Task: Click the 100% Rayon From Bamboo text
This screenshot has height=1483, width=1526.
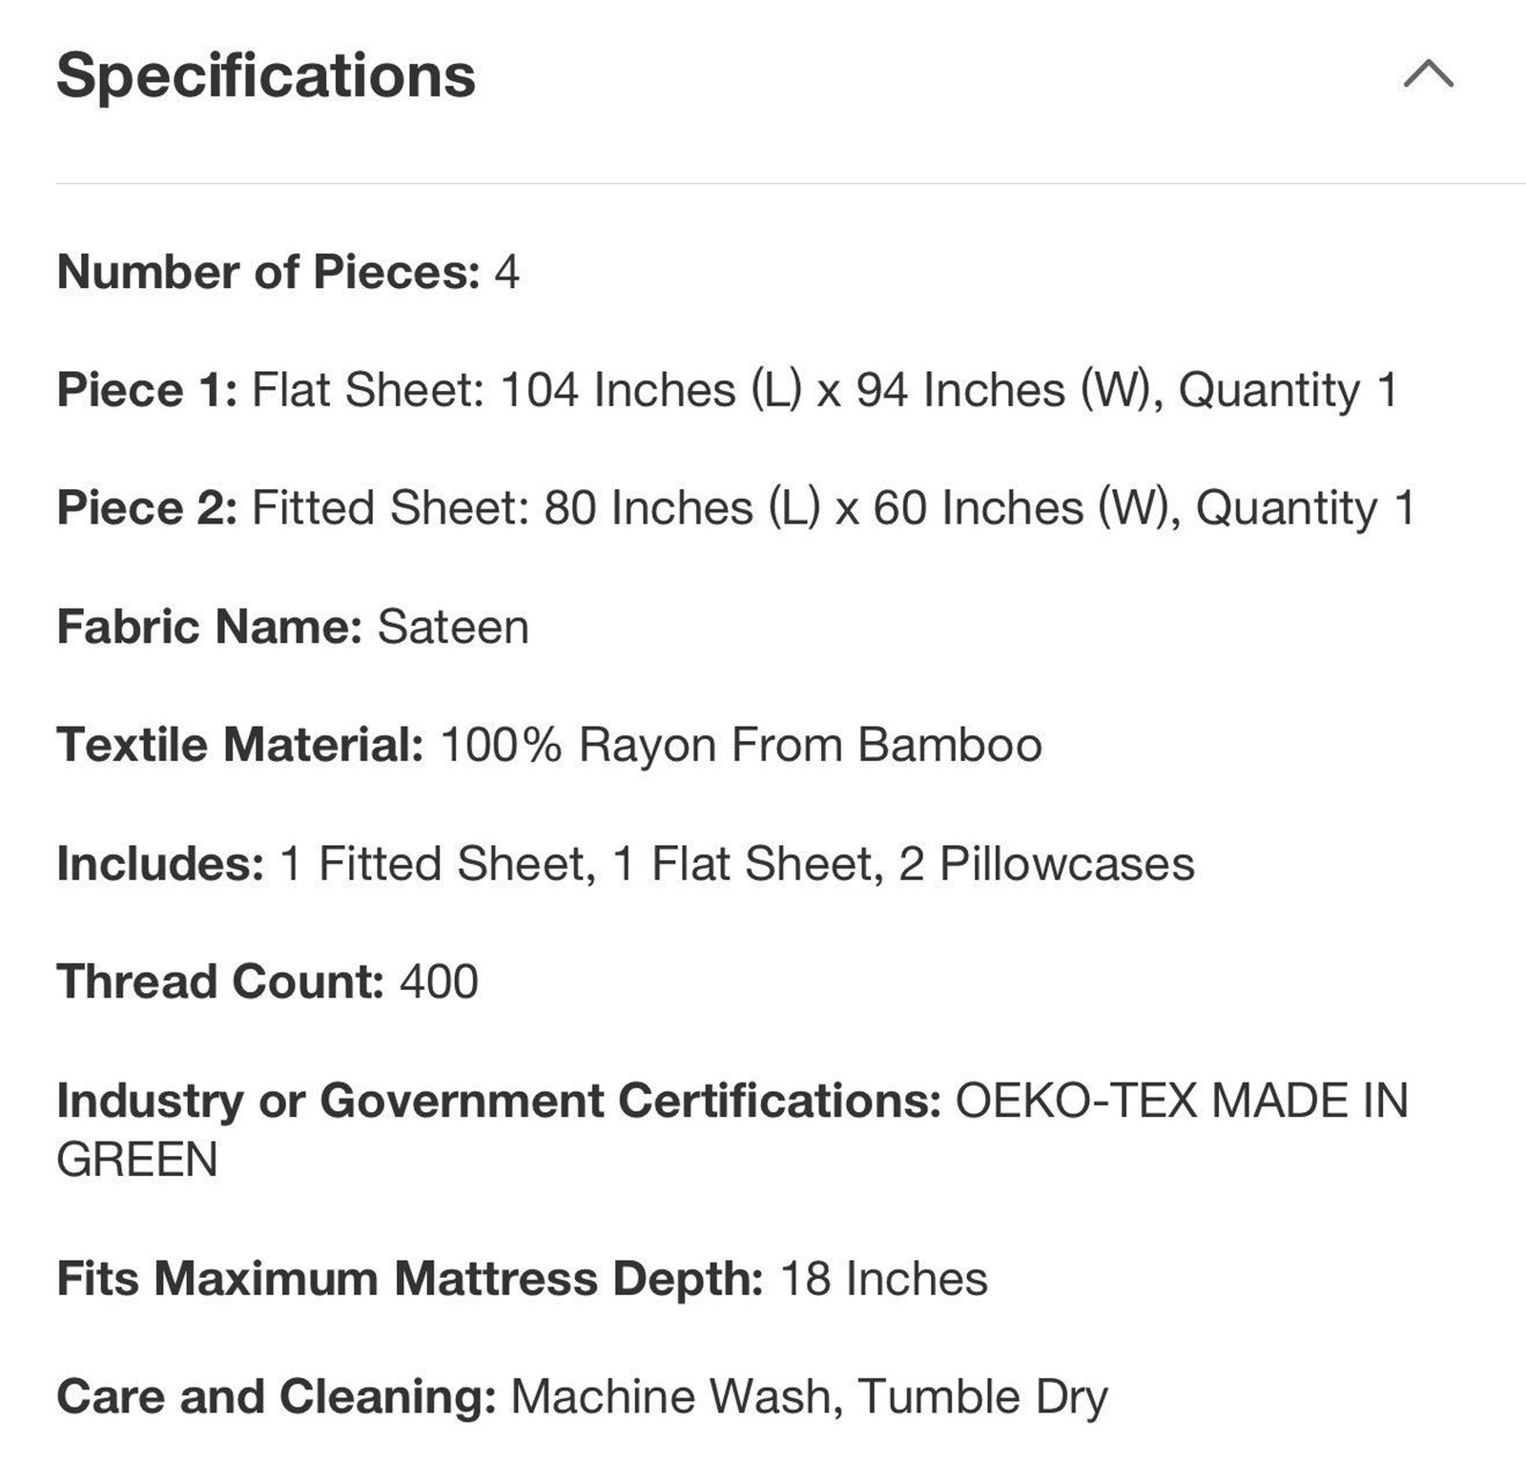Action: click(x=741, y=745)
